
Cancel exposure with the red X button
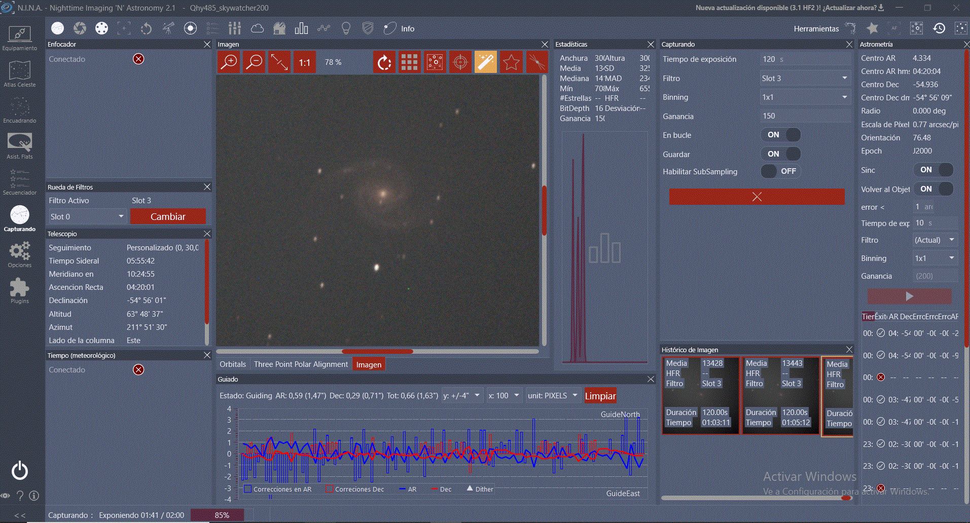coord(757,197)
